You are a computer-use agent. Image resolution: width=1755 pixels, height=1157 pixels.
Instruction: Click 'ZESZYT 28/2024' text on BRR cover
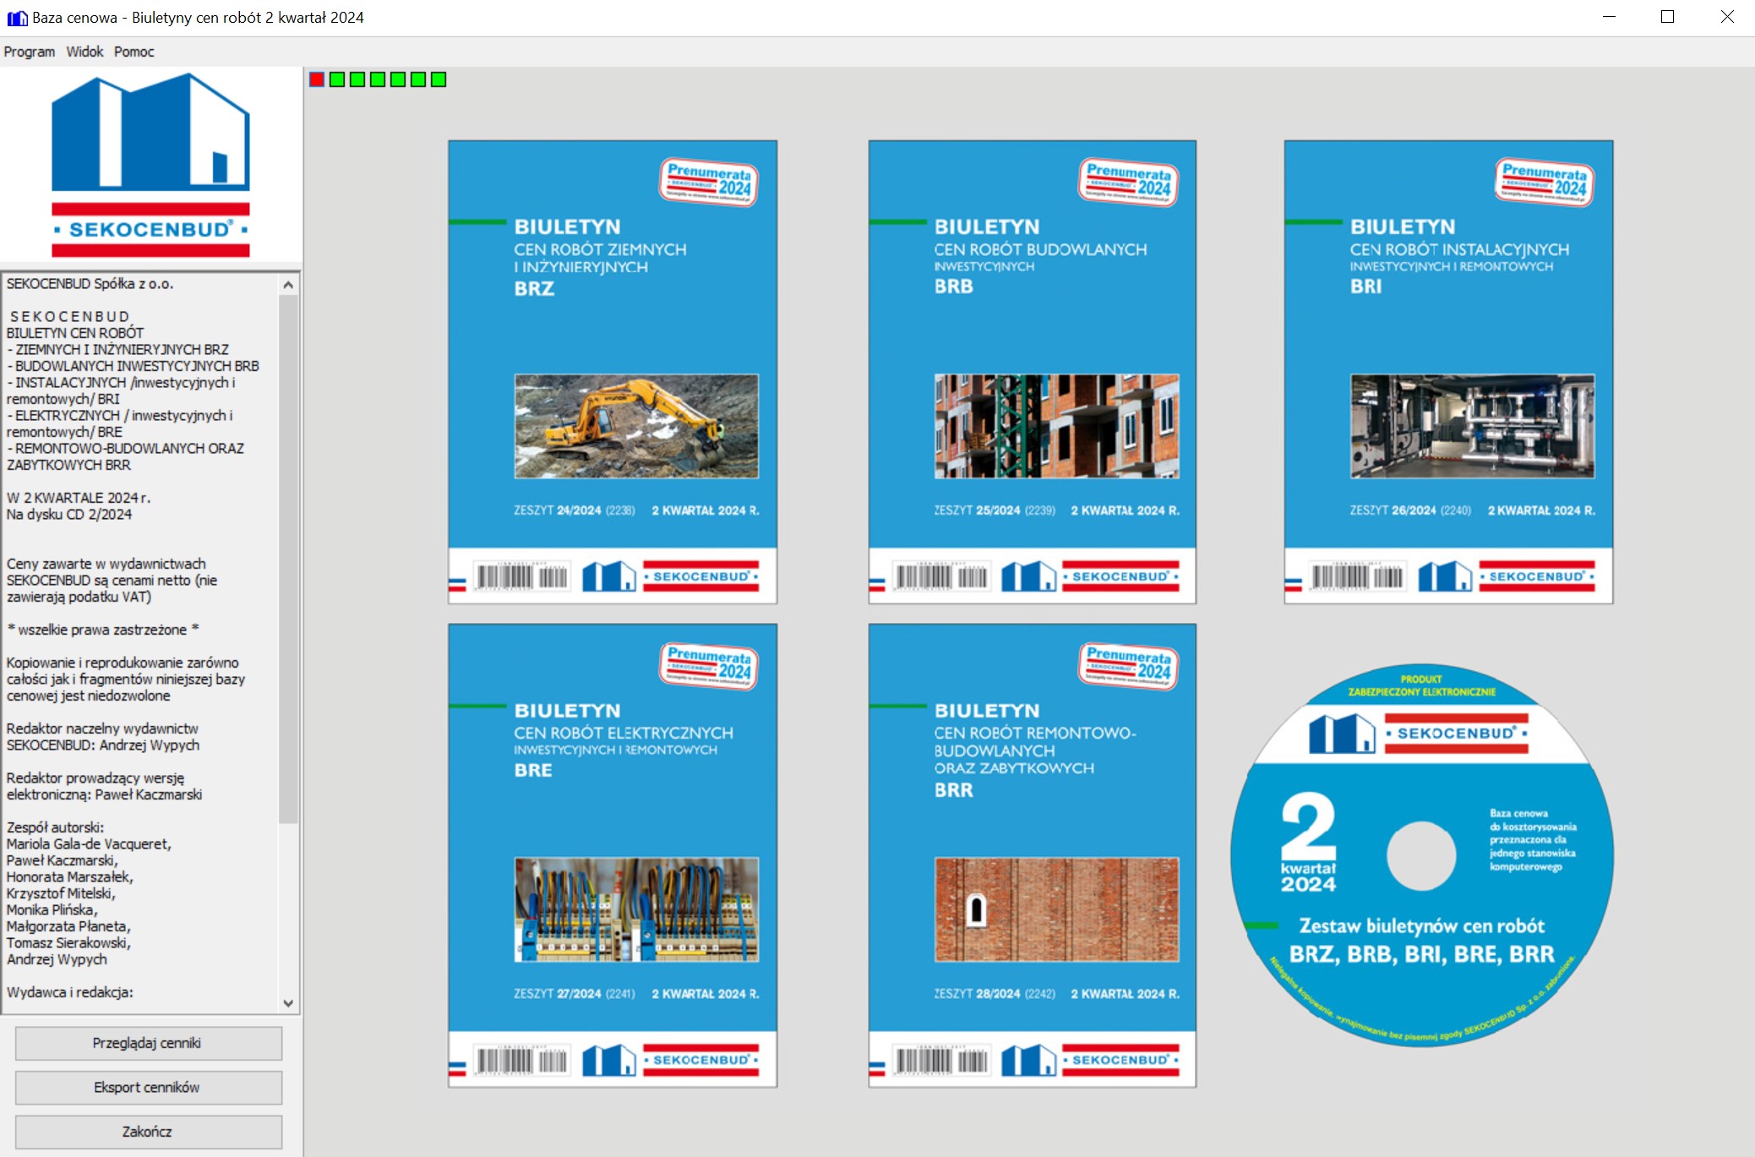(x=978, y=994)
